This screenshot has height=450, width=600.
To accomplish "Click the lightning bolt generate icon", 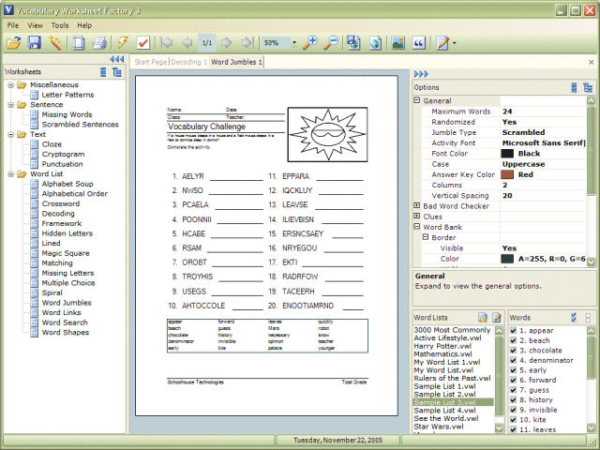I will click(x=122, y=43).
